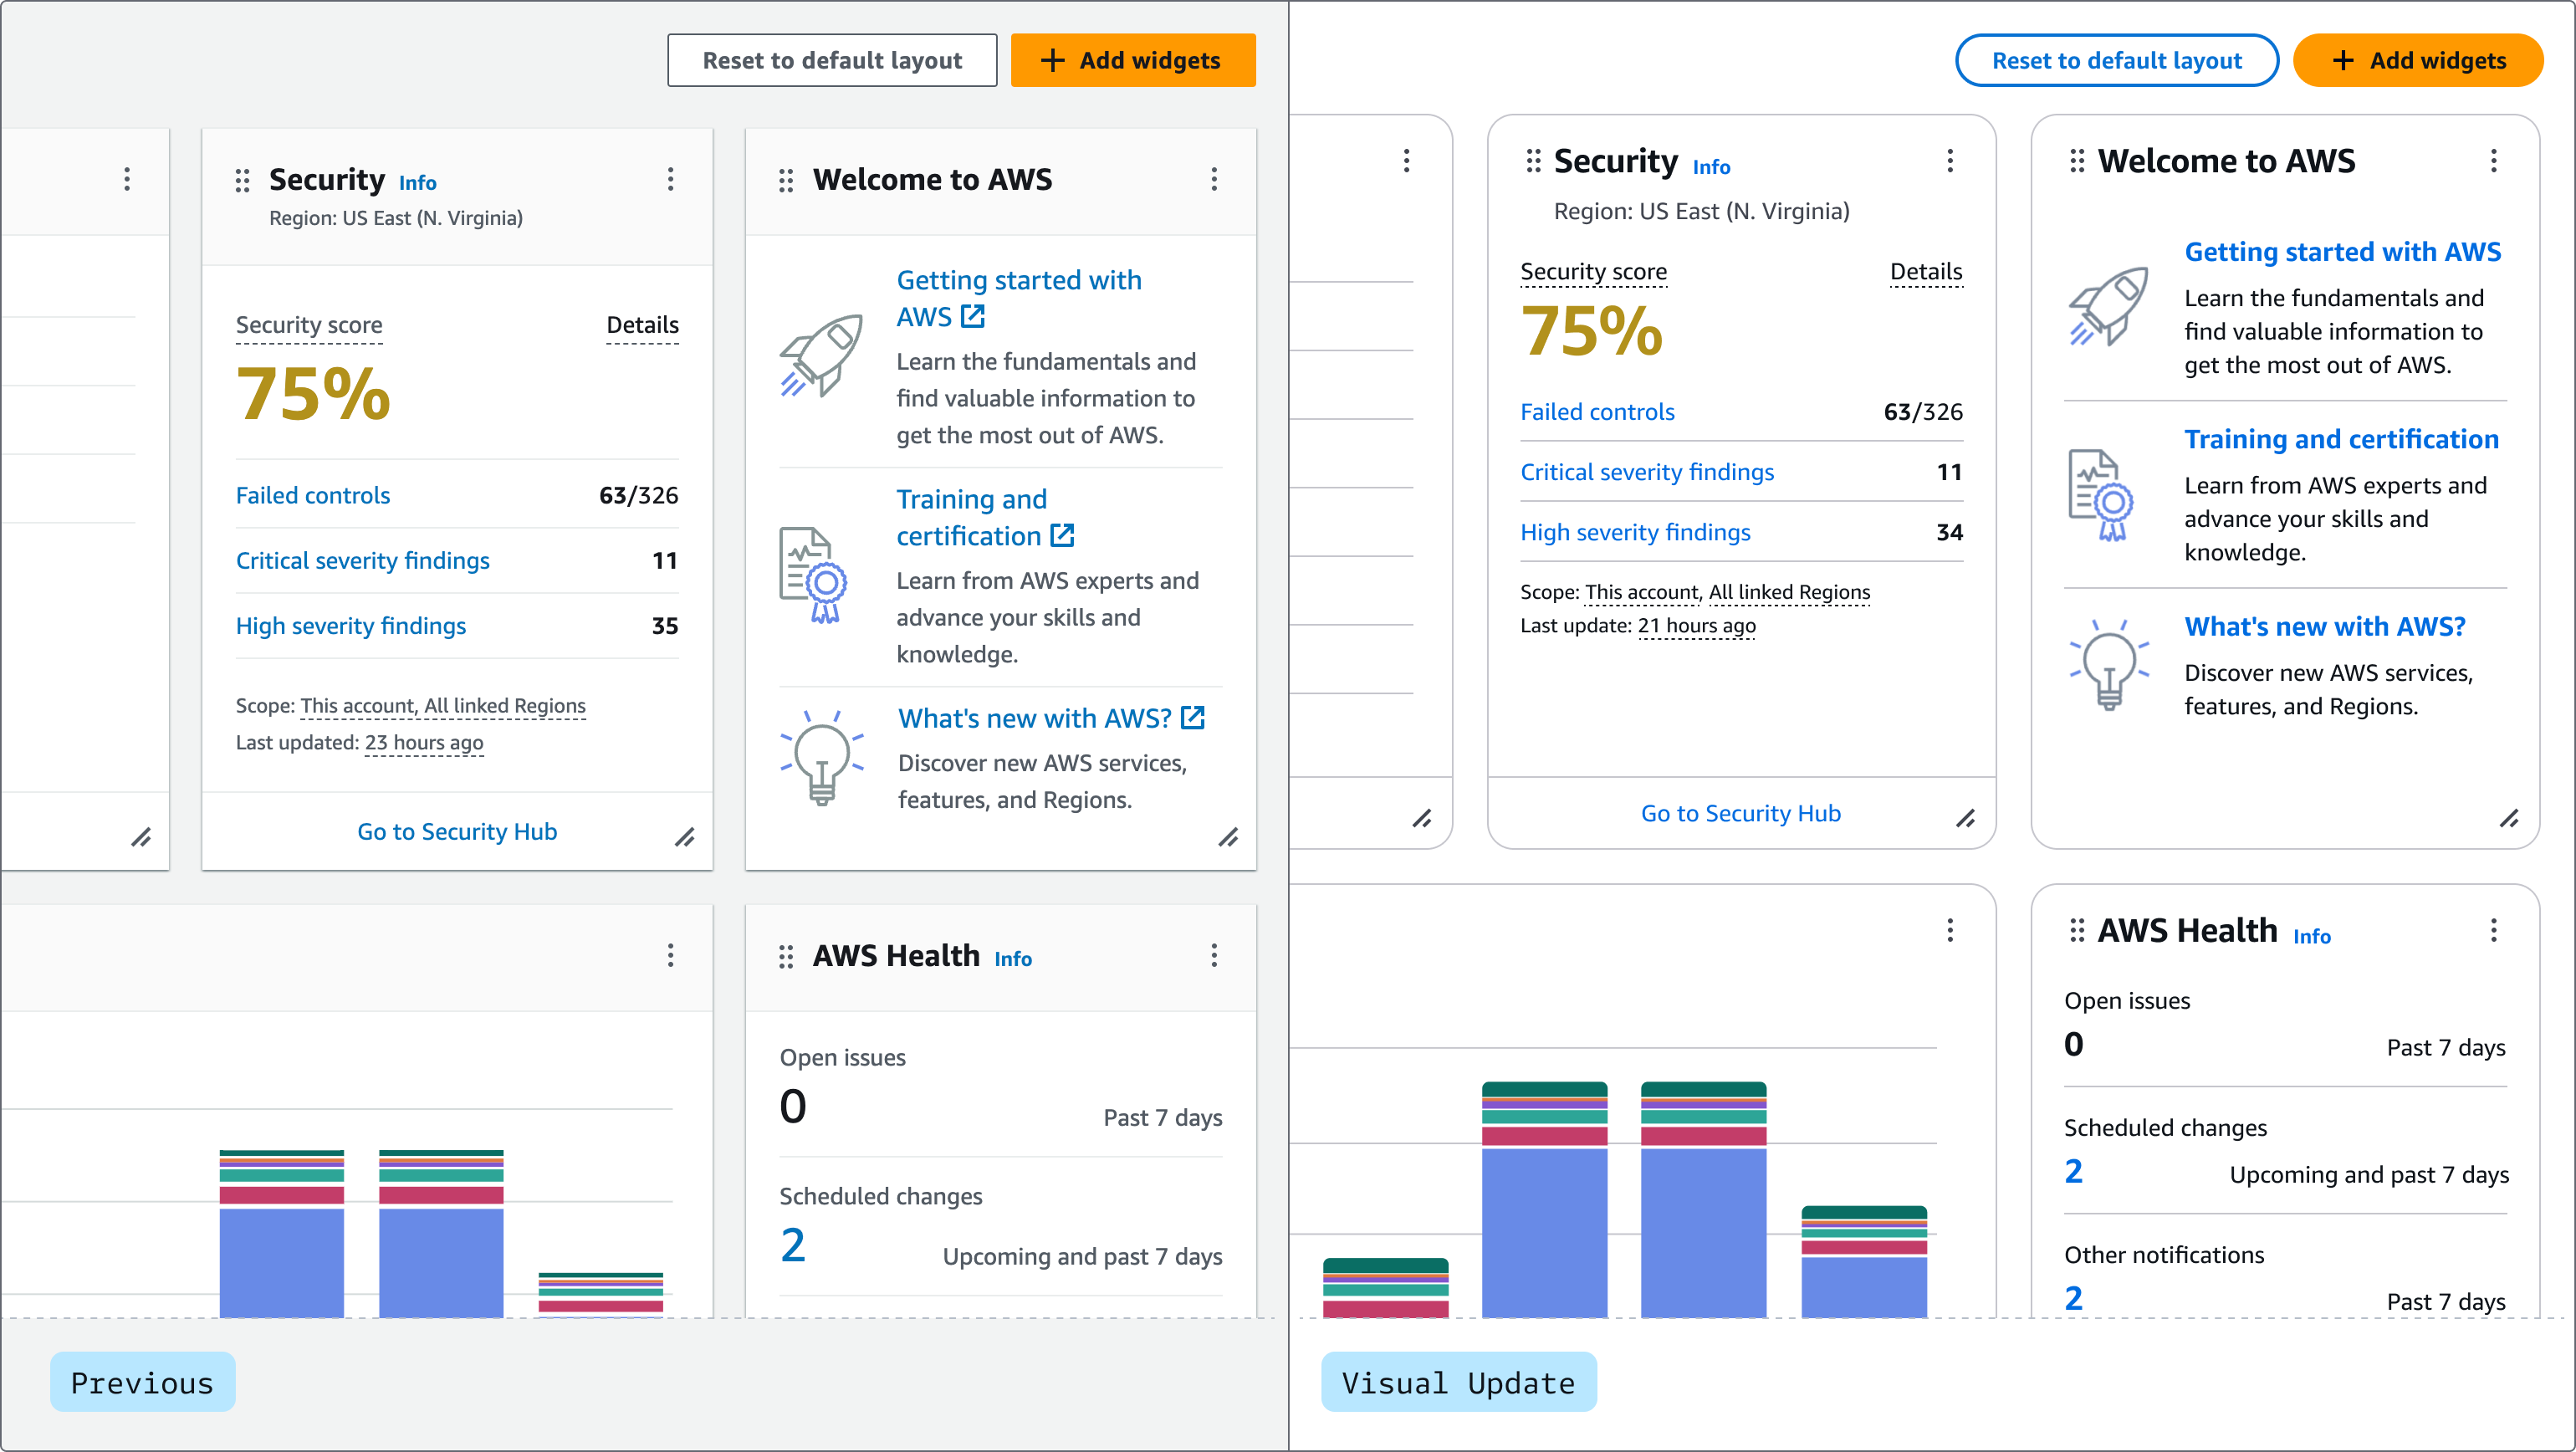Select the Previous label
Image resolution: width=2576 pixels, height=1452 pixels.
142,1382
